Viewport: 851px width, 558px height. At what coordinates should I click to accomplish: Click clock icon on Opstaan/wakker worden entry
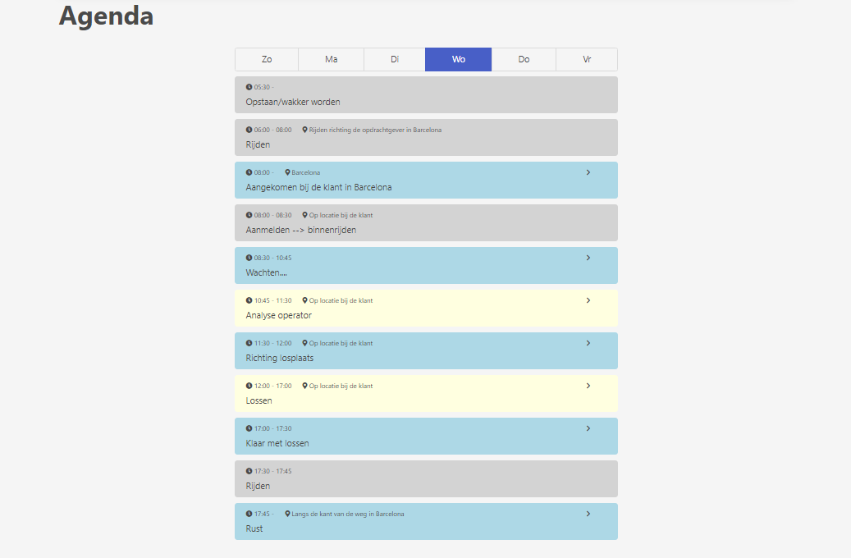click(249, 87)
